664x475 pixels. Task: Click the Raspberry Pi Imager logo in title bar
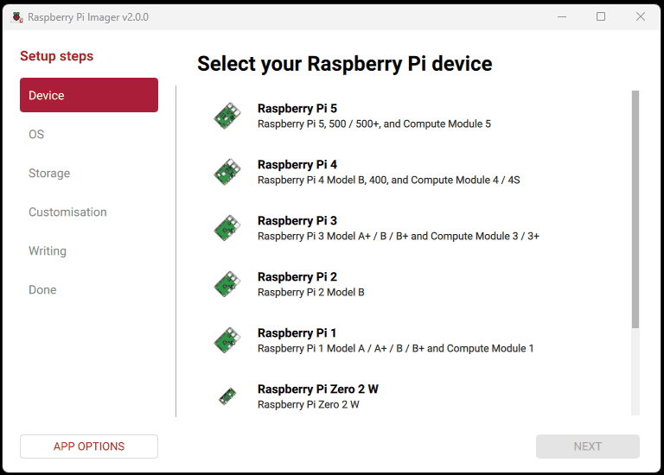17,17
